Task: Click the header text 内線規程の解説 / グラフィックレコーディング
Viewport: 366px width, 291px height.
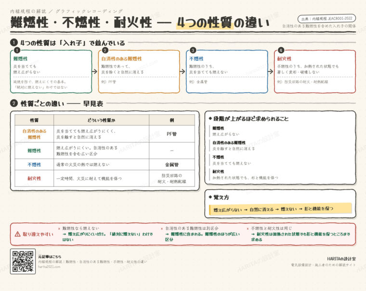Action: [66, 11]
